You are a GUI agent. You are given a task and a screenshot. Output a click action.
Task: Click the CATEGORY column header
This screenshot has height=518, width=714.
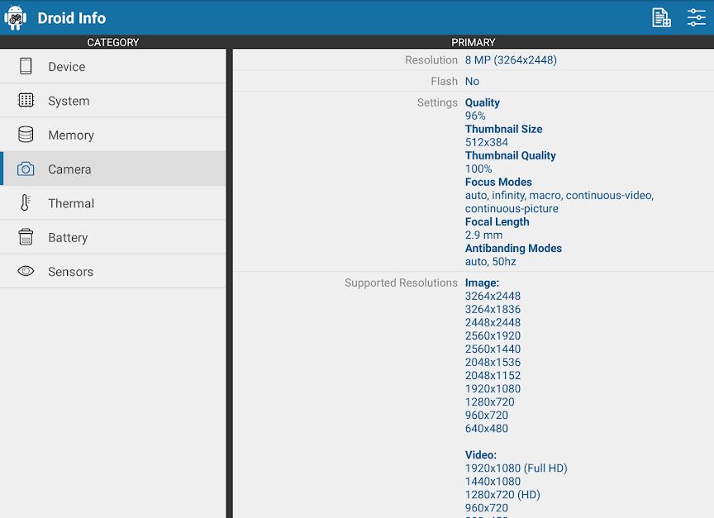[x=113, y=42]
